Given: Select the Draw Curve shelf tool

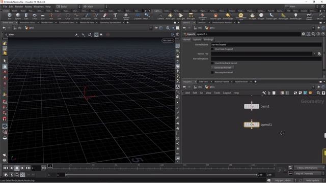Looking at the screenshot, I should click(86, 16).
